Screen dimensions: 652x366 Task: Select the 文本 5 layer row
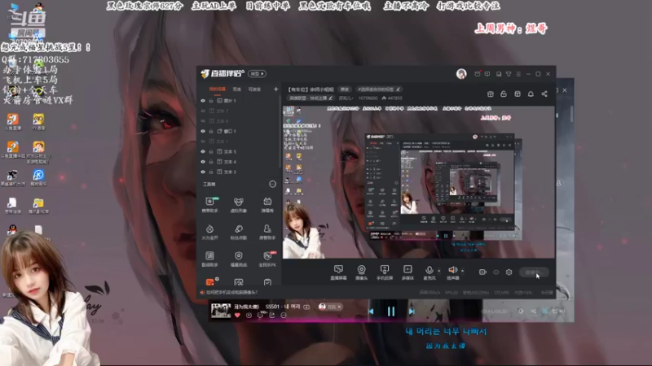239,151
